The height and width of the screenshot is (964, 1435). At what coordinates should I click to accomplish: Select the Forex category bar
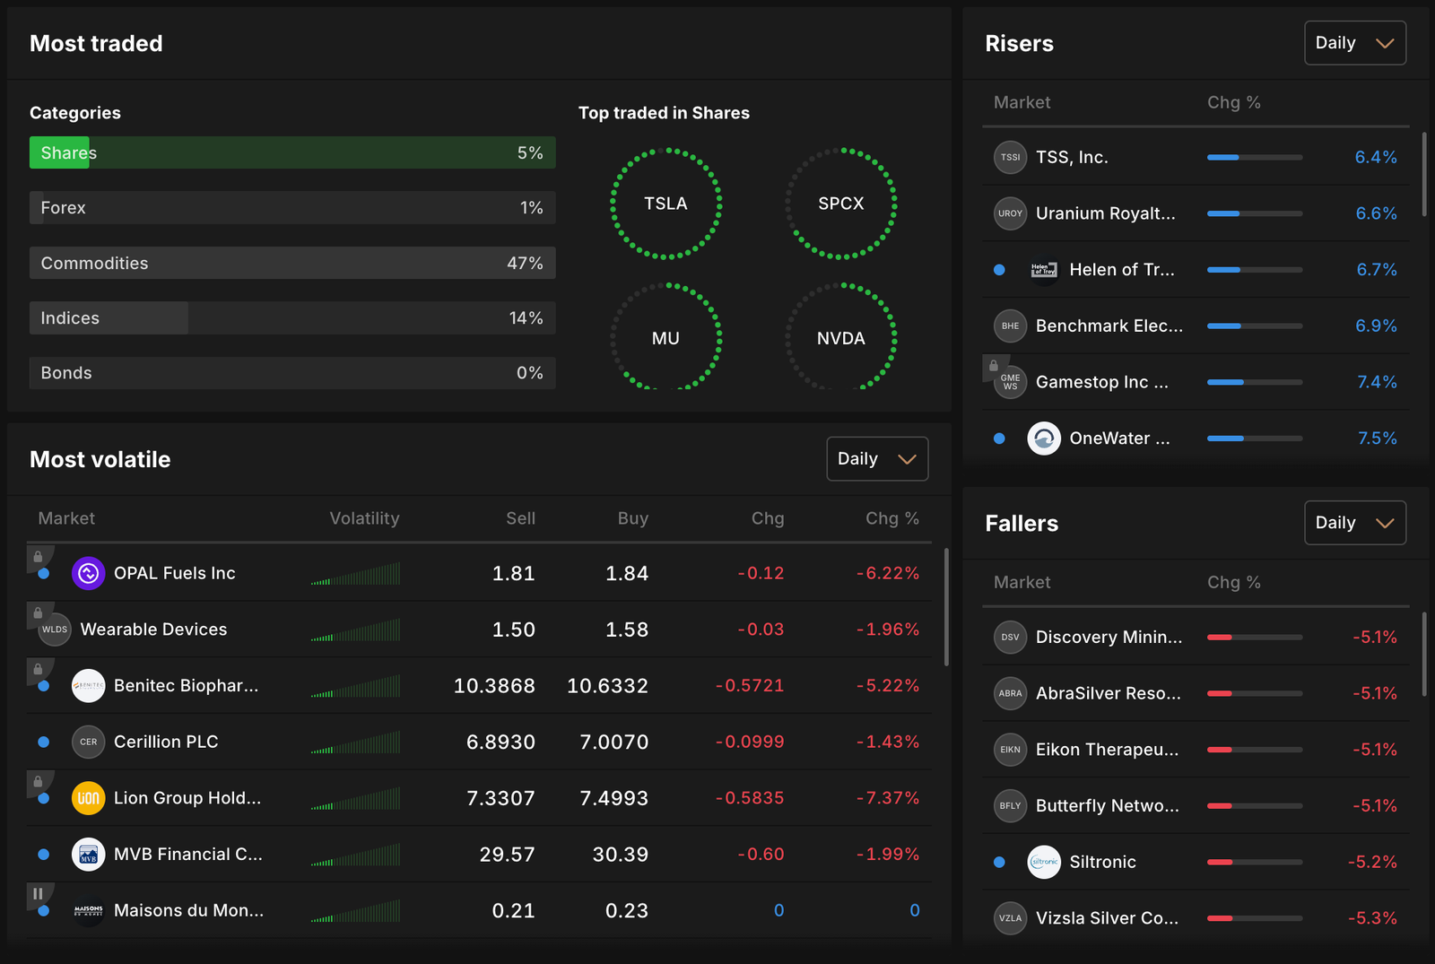coord(292,208)
